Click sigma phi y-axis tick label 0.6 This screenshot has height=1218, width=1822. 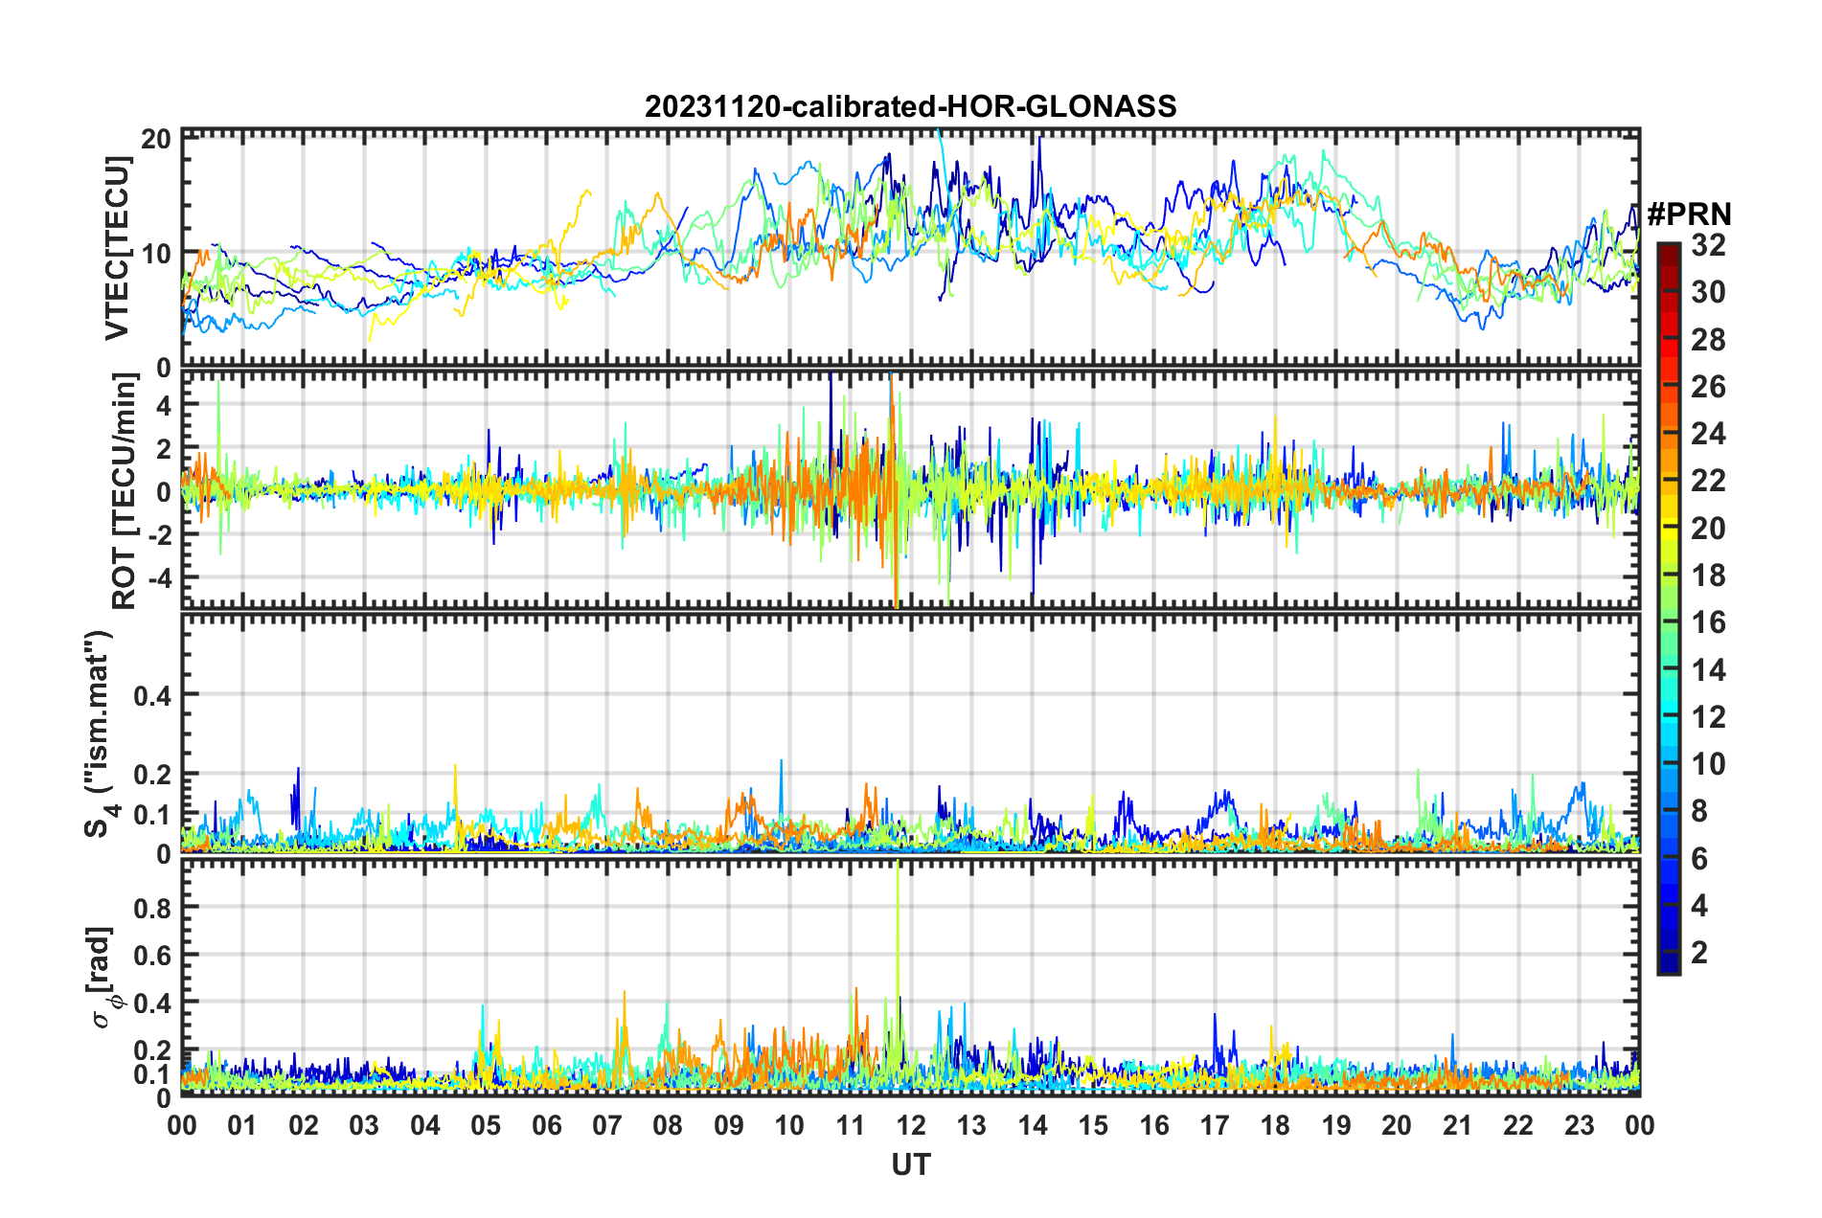tap(152, 955)
